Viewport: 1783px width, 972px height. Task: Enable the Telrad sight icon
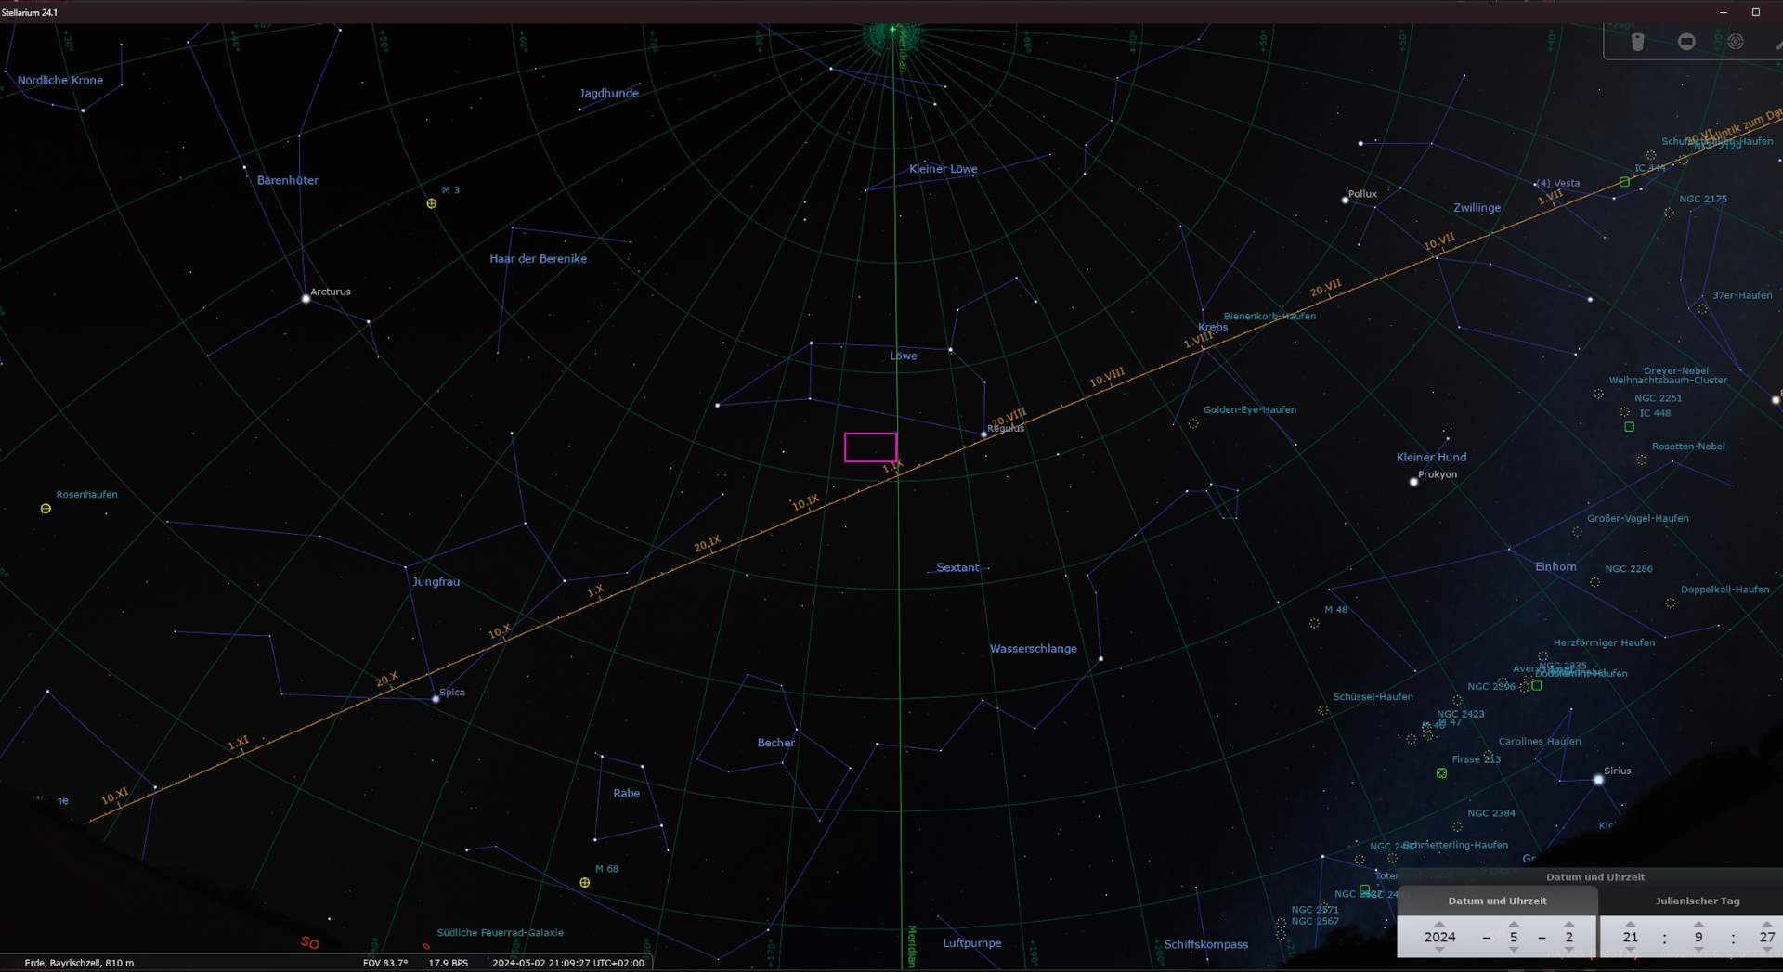click(1735, 42)
